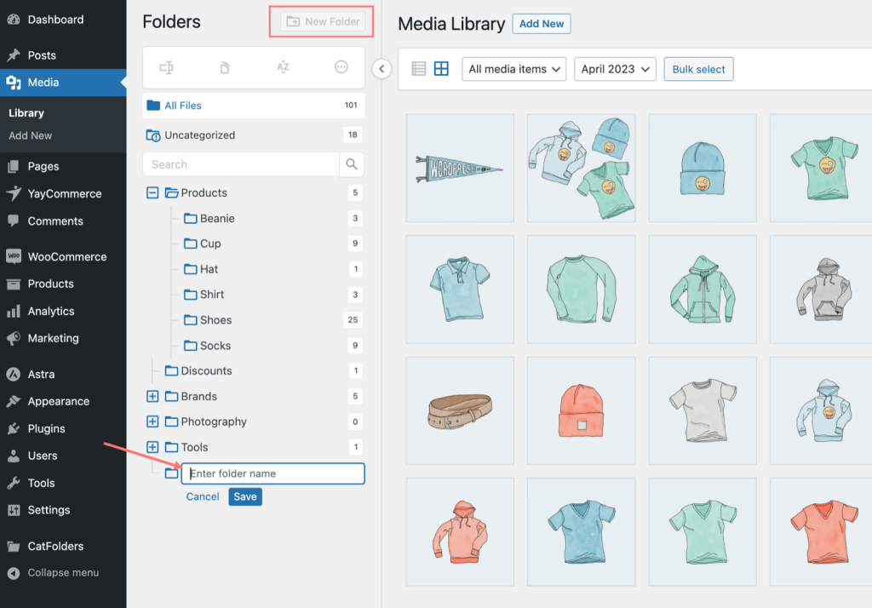
Task: Click the Enter folder name field
Action: tap(272, 473)
